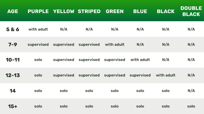Select the 5 & 6 age row label
Screen dimensions: 204x114
(x=13, y=29)
